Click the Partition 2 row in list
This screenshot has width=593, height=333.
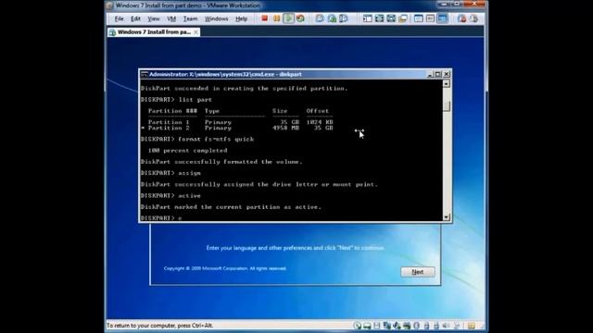(x=237, y=128)
